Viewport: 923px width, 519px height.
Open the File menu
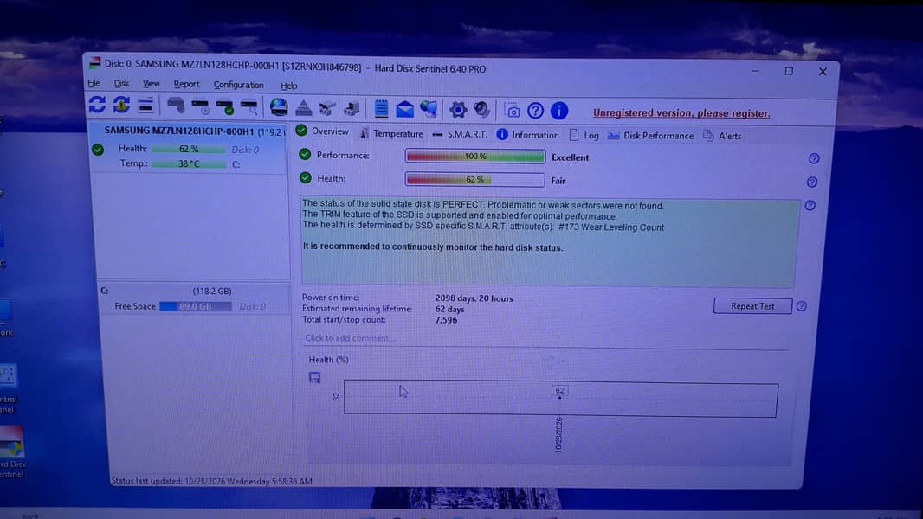click(94, 83)
